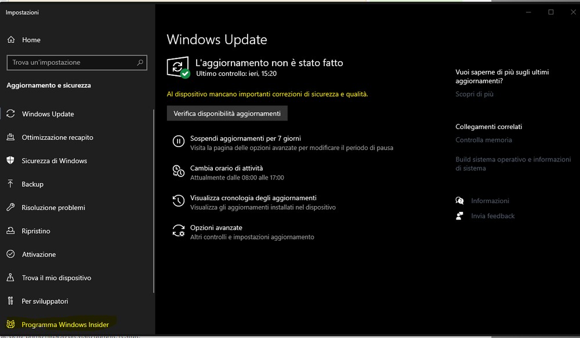Click the Home icon in sidebar
580x338 pixels.
(10, 40)
